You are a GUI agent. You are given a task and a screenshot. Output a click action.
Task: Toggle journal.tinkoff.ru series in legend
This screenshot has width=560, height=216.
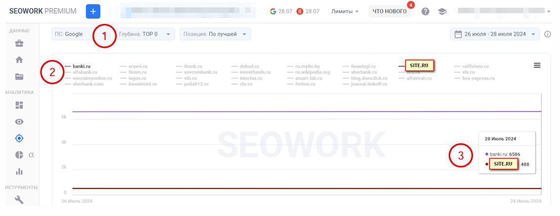click(x=365, y=84)
